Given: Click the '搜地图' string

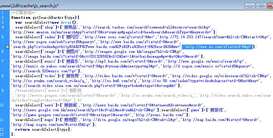Looking at the screenshot, I should (x=70, y=120).
